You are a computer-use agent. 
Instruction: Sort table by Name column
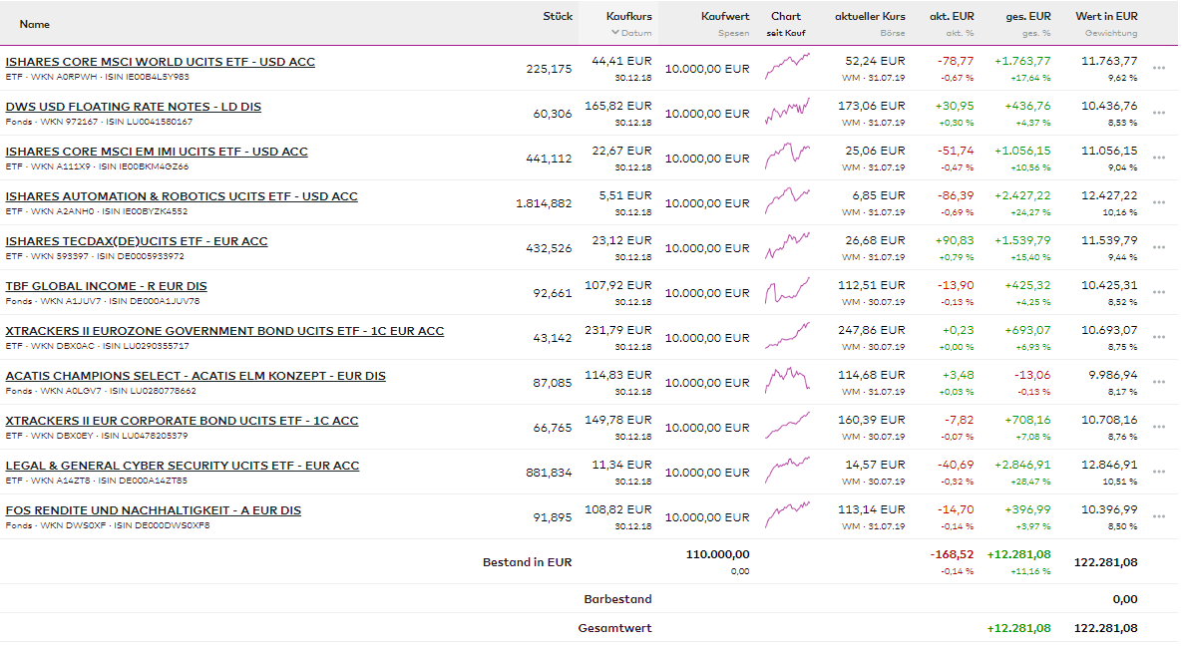coord(34,24)
